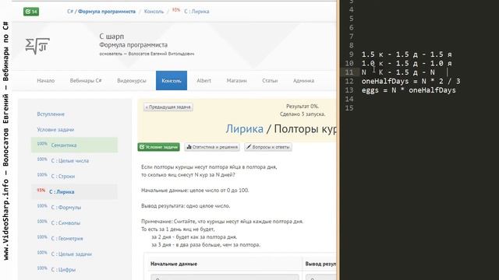This screenshot has height=280, width=499.
Task: Open the Видеокурсы tab
Action: 132,81
